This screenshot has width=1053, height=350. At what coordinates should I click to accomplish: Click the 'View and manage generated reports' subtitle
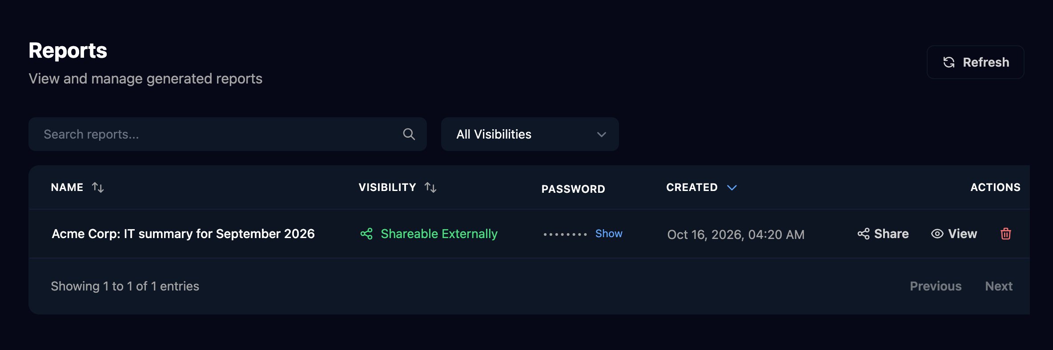145,79
